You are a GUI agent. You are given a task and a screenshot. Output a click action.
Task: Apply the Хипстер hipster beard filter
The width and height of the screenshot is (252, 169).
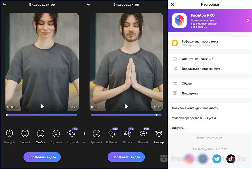pos(159,136)
